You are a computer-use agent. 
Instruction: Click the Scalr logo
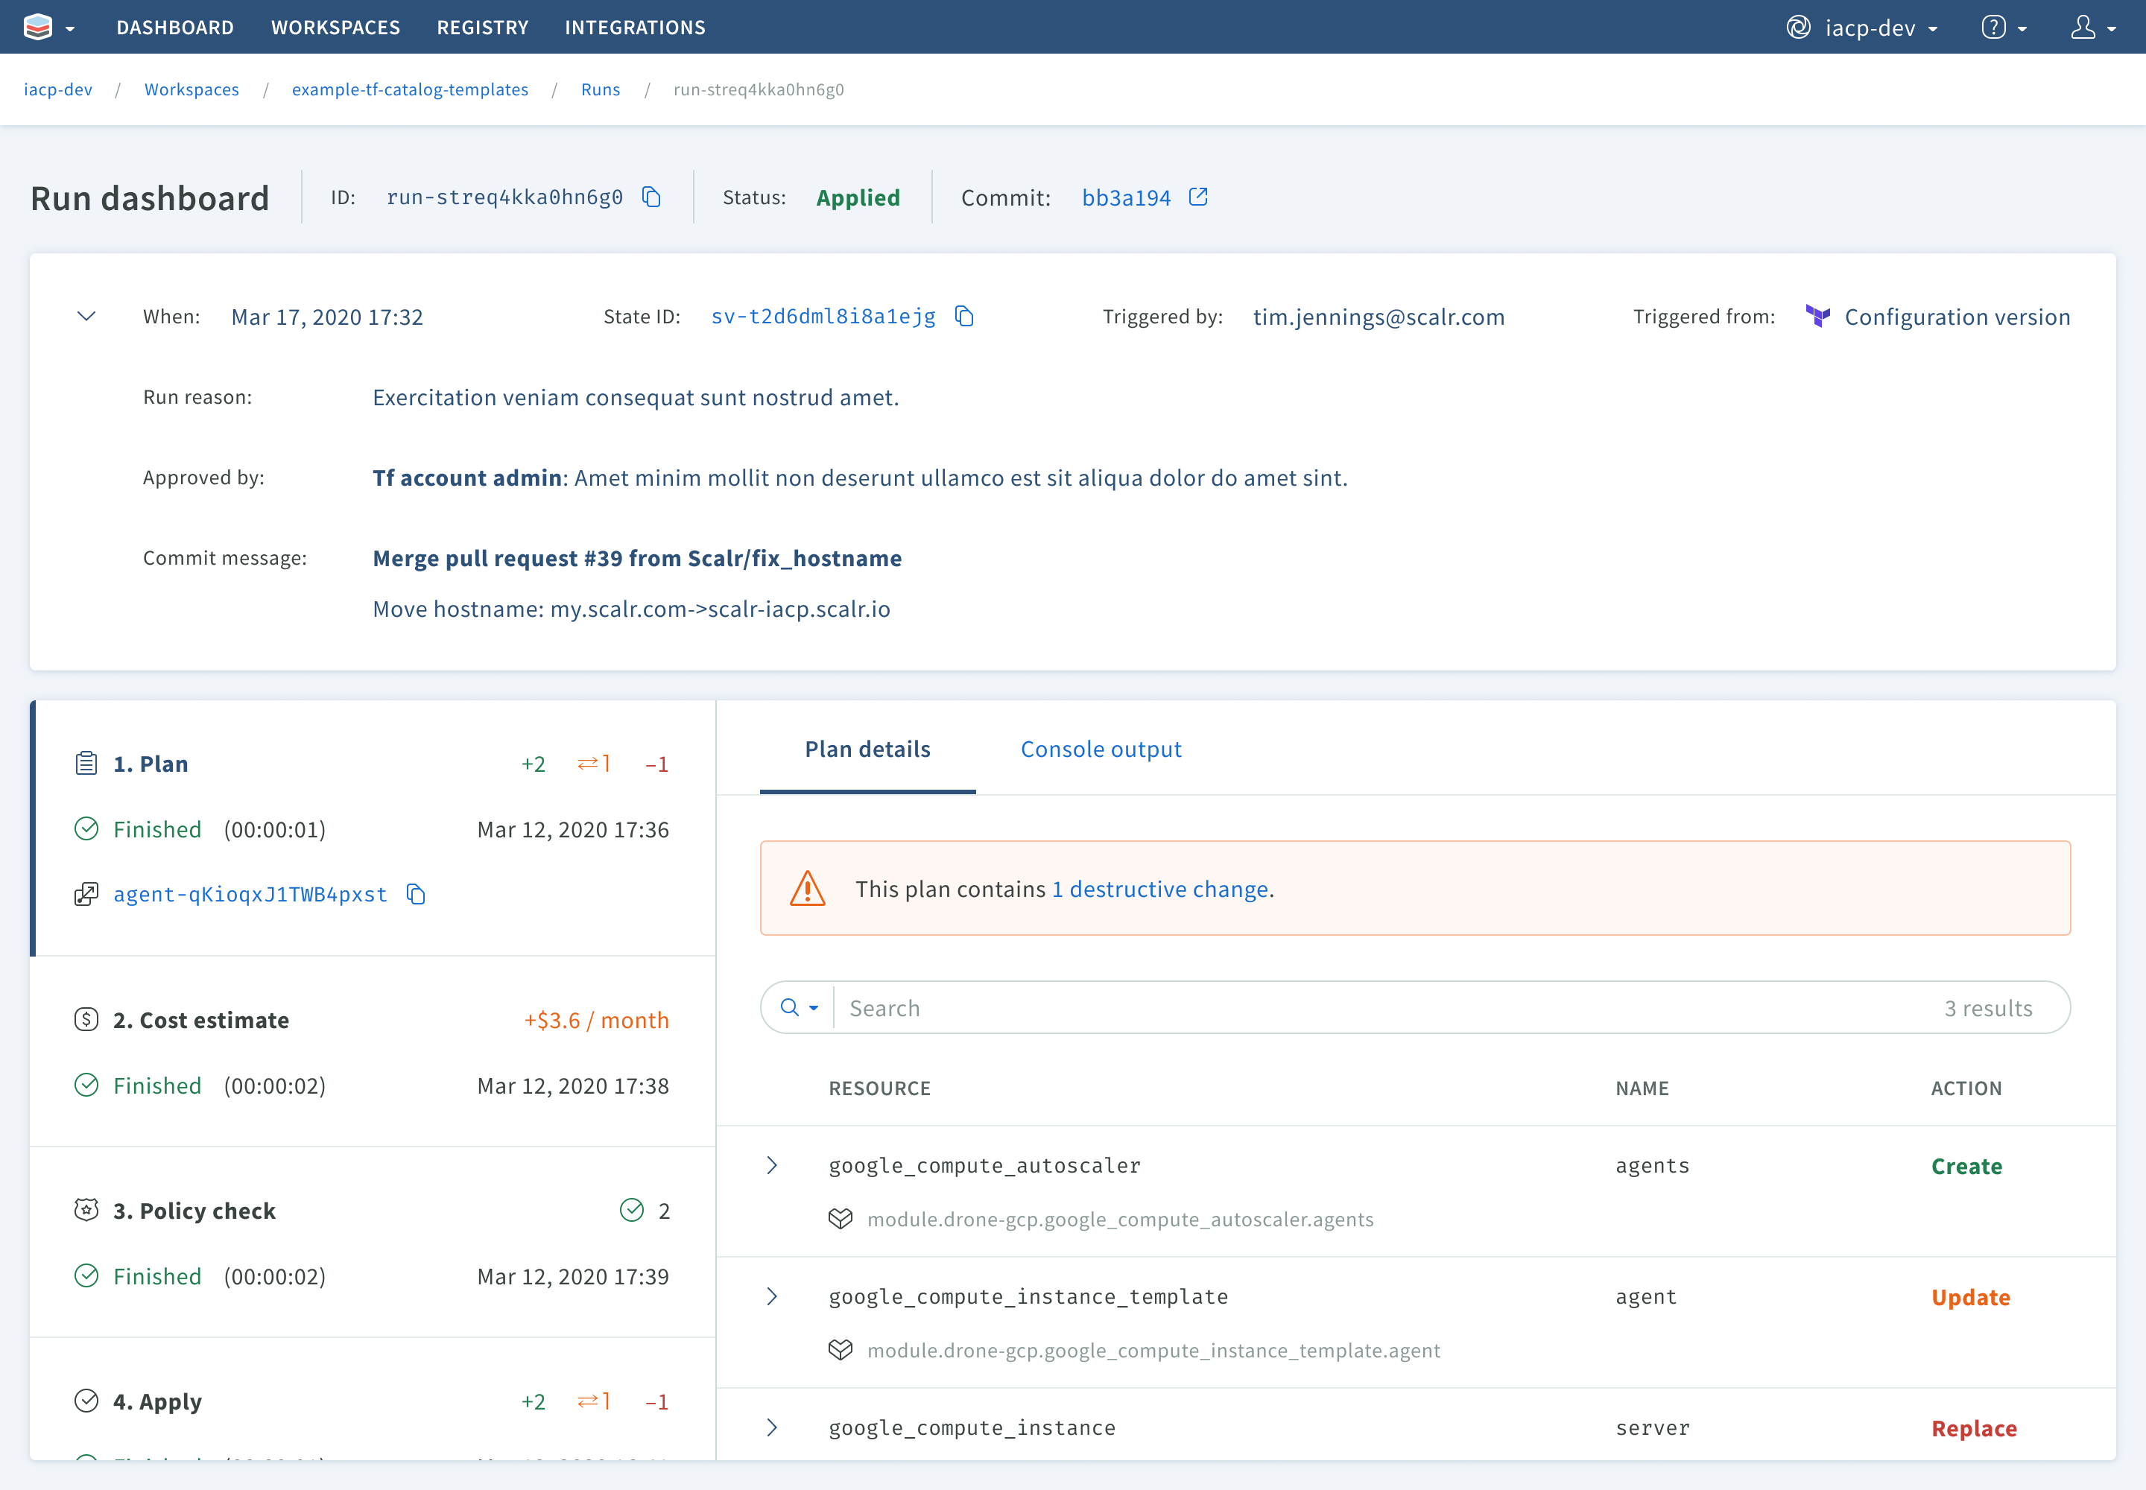[38, 26]
